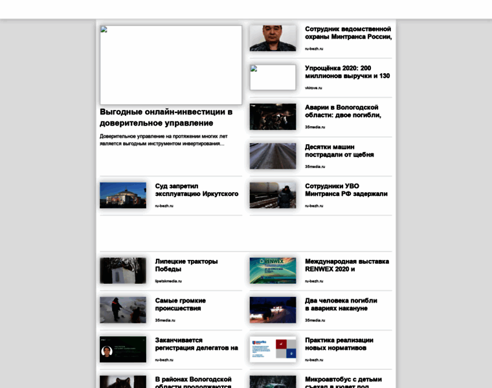The width and height of the screenshot is (492, 388).
Task: Open article 'Десятки машин пострадали от щебня'
Action: (x=339, y=151)
